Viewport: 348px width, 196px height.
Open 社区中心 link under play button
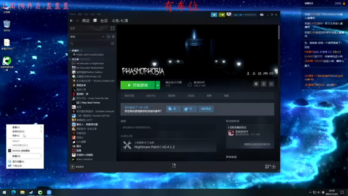point(151,96)
